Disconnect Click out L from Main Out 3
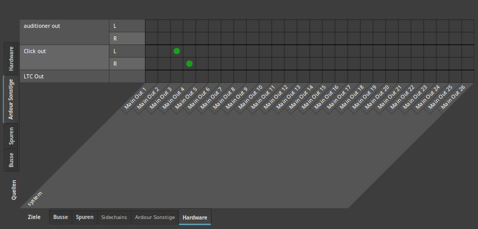The width and height of the screenshot is (478, 229). 177,51
